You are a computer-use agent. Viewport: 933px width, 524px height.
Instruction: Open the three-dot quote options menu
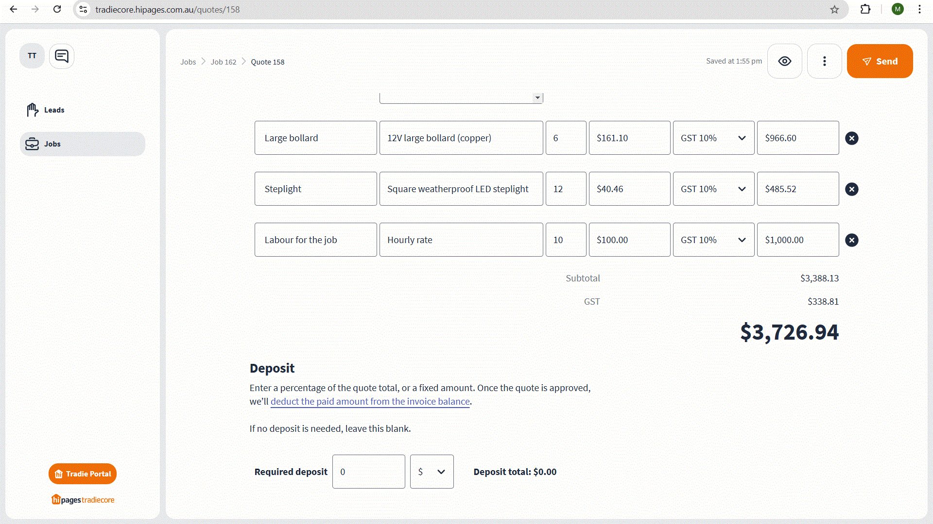pos(824,61)
